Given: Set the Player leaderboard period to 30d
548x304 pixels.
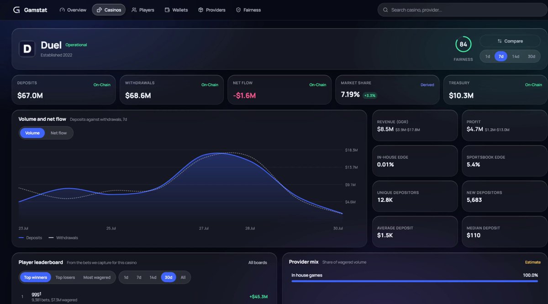Looking at the screenshot, I should point(168,277).
